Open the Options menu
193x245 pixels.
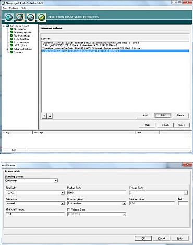pyautogui.click(x=14, y=8)
